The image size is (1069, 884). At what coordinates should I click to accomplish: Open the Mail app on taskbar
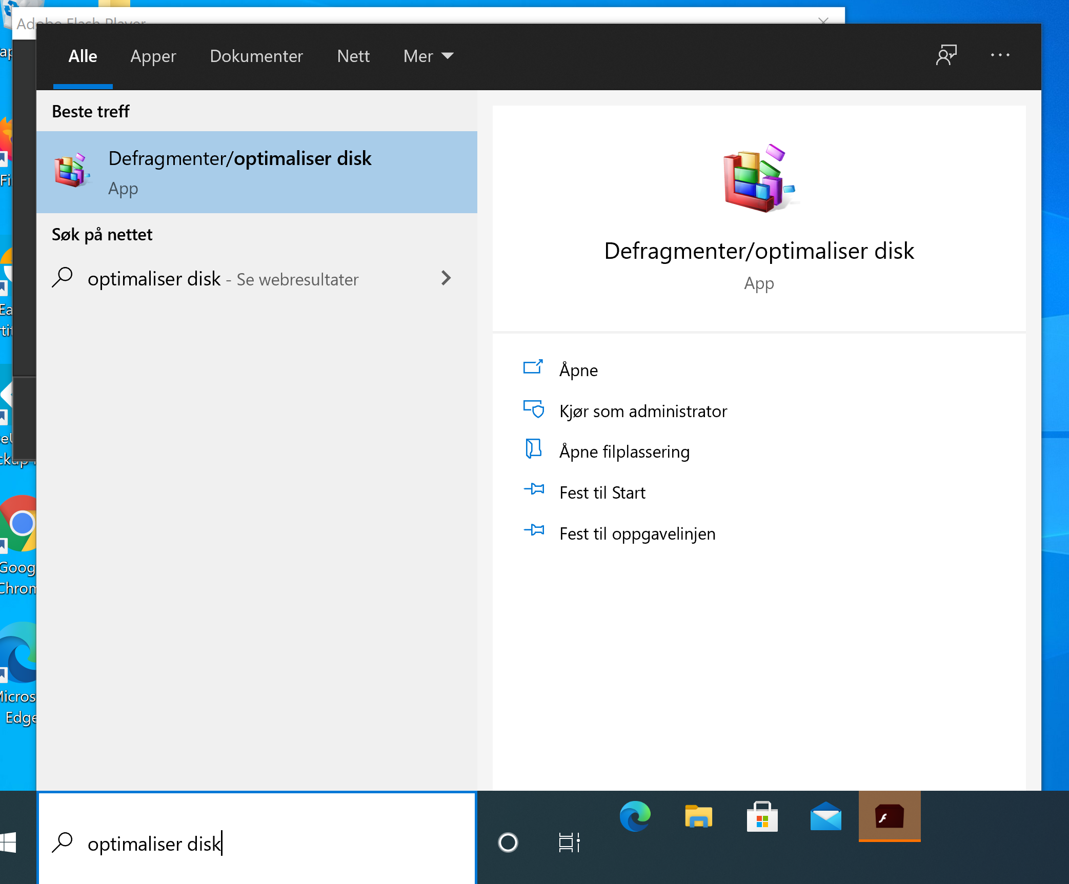pos(825,816)
